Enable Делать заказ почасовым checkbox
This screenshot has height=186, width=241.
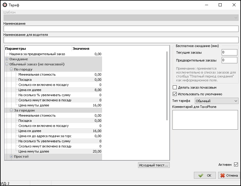pos(175,87)
